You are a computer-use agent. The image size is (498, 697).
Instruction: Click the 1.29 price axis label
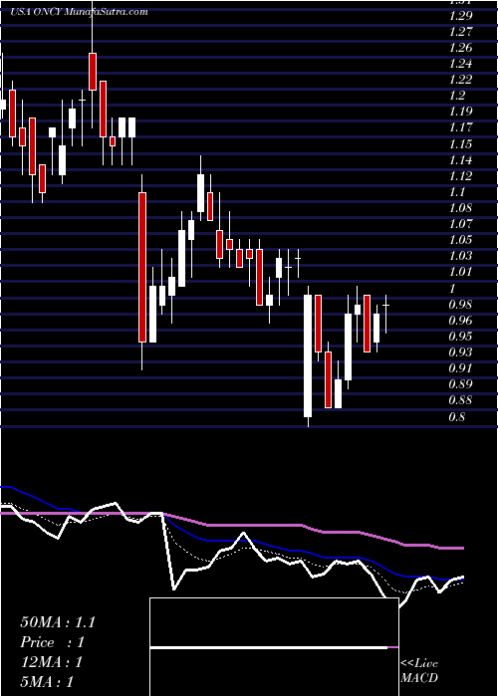coord(460,16)
